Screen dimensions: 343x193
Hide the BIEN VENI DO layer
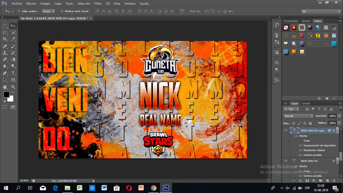[286, 161]
